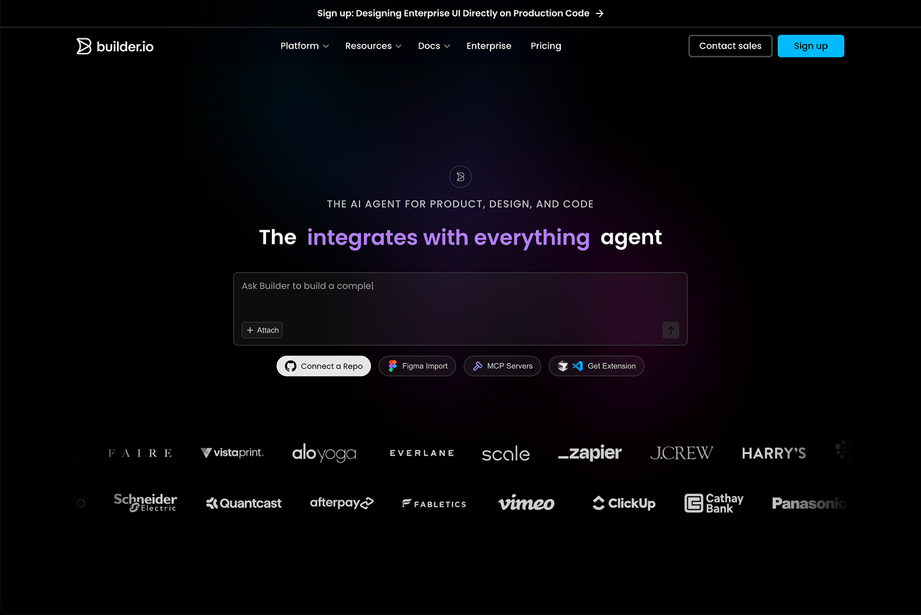Click the Attach button in the prompt box
Image resolution: width=921 pixels, height=615 pixels.
click(262, 330)
